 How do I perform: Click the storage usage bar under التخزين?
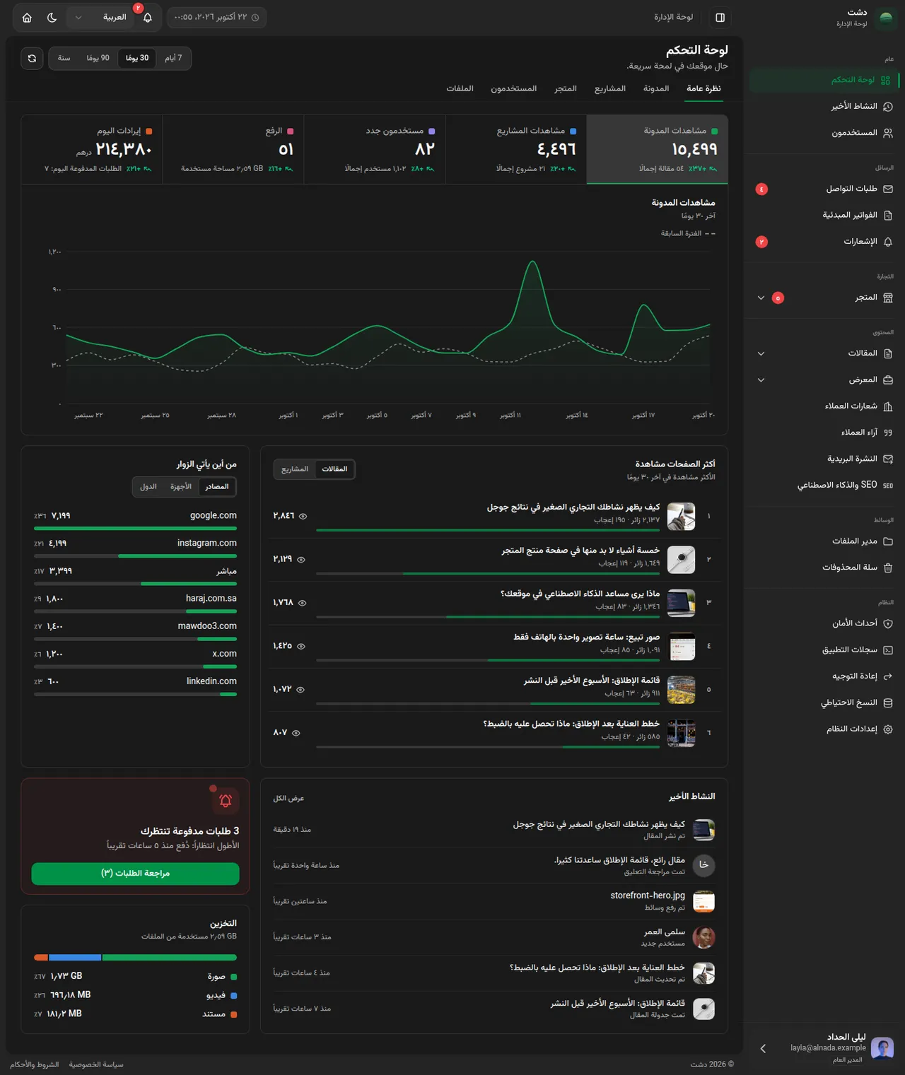136,958
